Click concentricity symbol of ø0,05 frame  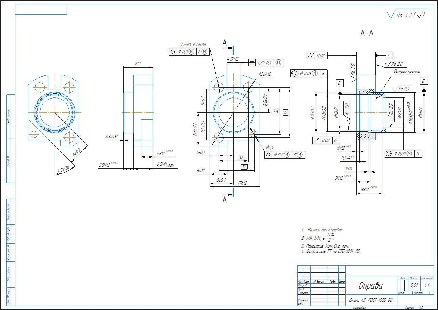click(x=294, y=74)
